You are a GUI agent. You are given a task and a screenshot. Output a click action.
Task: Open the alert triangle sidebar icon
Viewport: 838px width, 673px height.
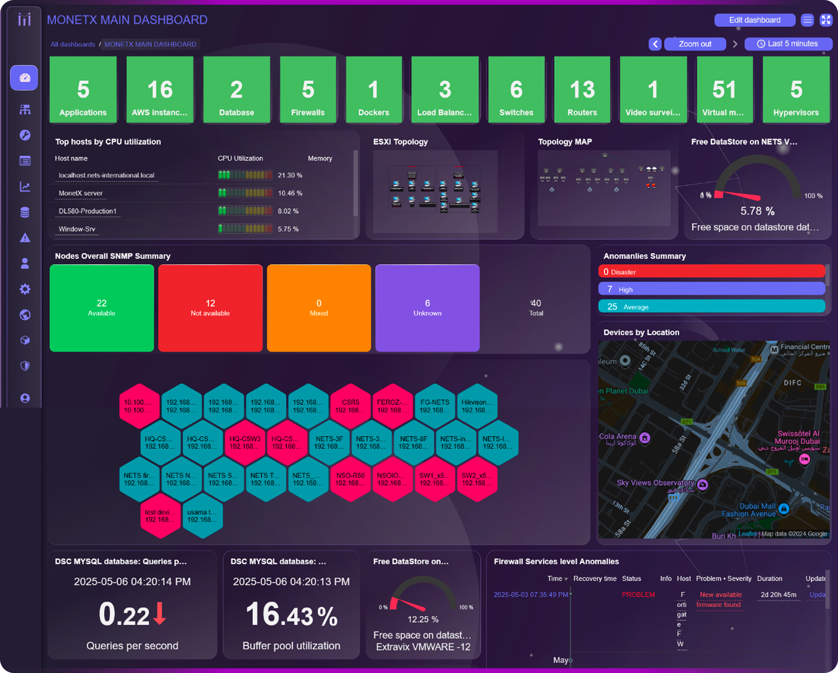[25, 238]
